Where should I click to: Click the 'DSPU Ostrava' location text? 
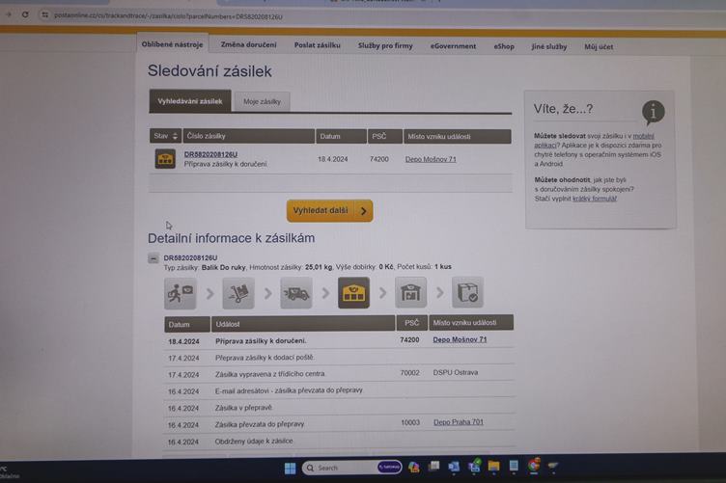456,372
